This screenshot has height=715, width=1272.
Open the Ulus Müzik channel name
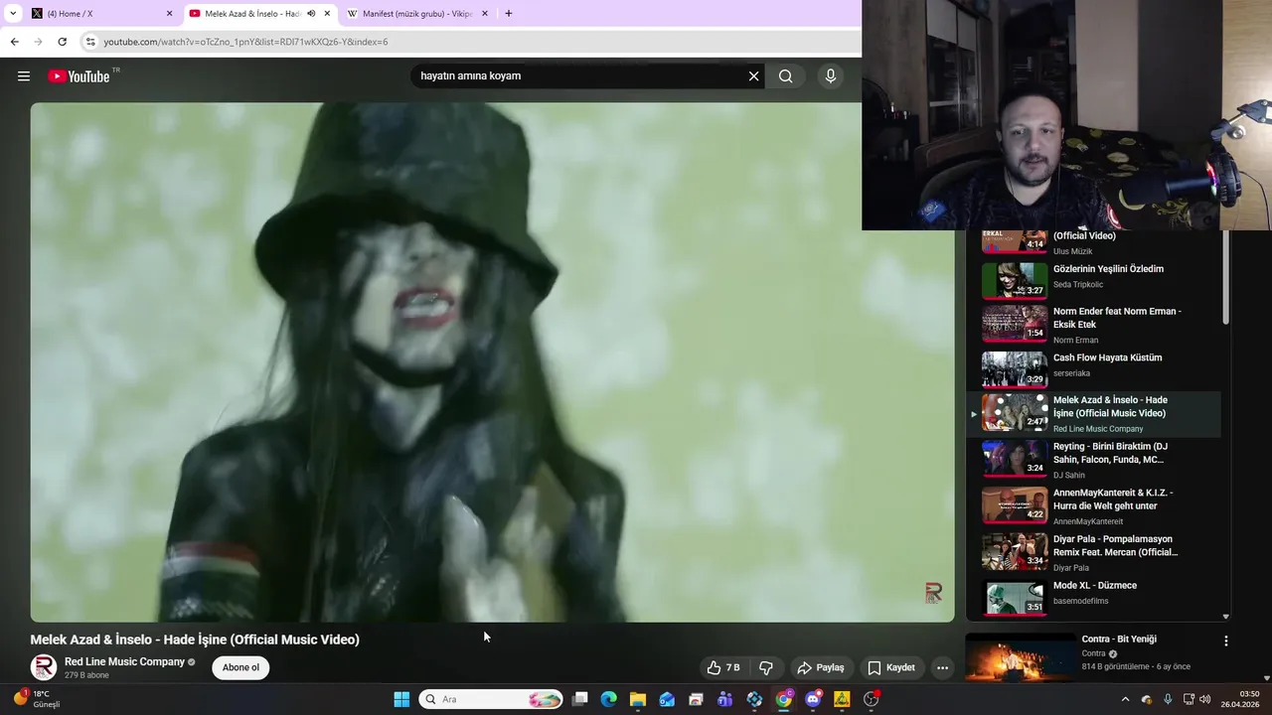coord(1072,251)
